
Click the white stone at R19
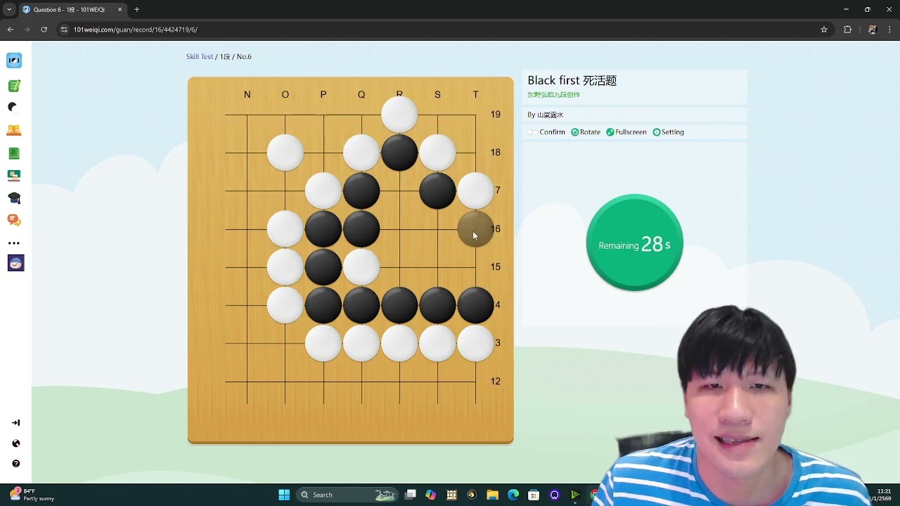(x=399, y=115)
